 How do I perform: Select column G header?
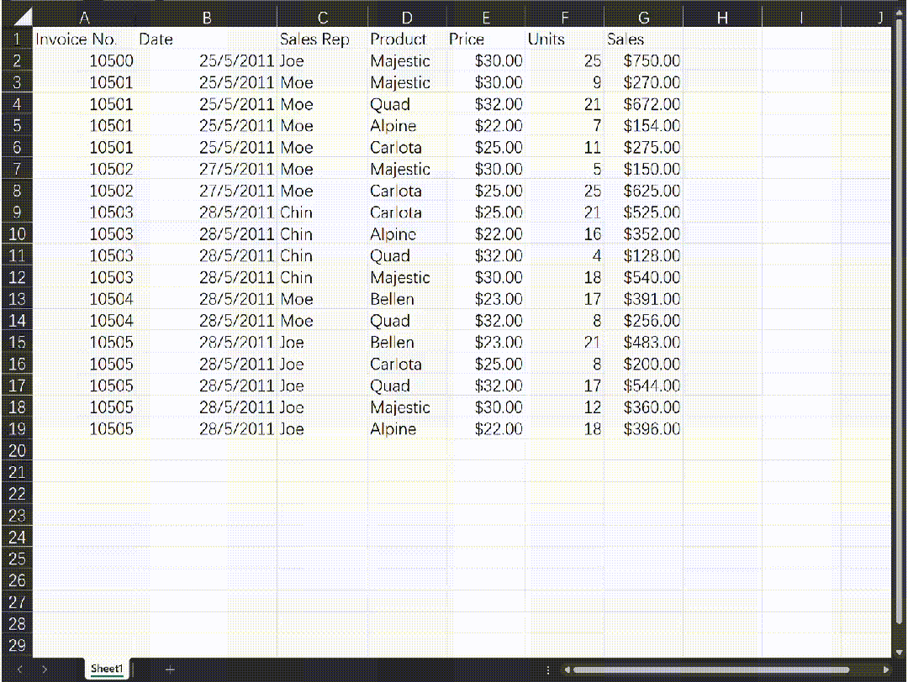click(x=643, y=18)
